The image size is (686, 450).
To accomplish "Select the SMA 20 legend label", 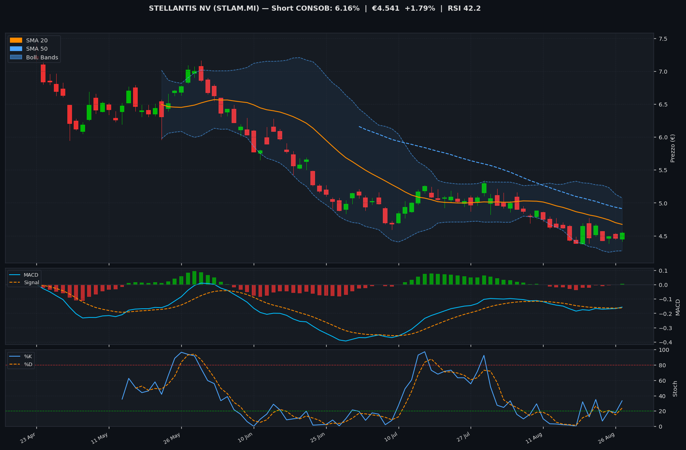I will [x=37, y=40].
